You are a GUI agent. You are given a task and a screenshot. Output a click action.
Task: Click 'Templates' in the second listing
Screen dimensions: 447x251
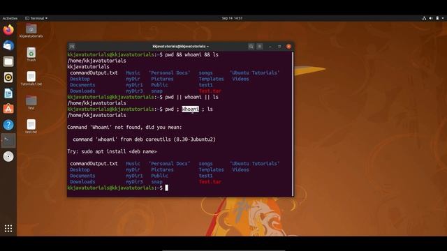tap(211, 169)
